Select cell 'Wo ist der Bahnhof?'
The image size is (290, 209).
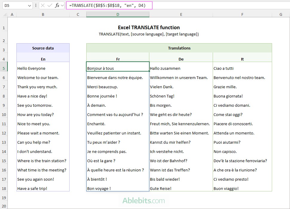click(181, 159)
